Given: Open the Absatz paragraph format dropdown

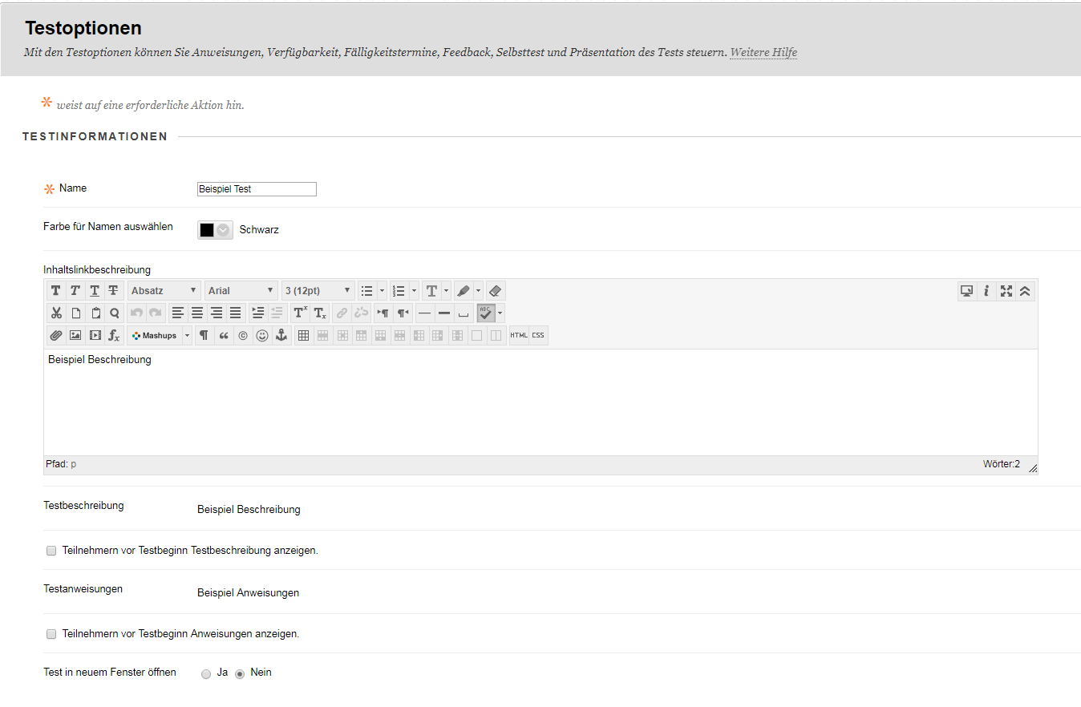Looking at the screenshot, I should point(164,291).
